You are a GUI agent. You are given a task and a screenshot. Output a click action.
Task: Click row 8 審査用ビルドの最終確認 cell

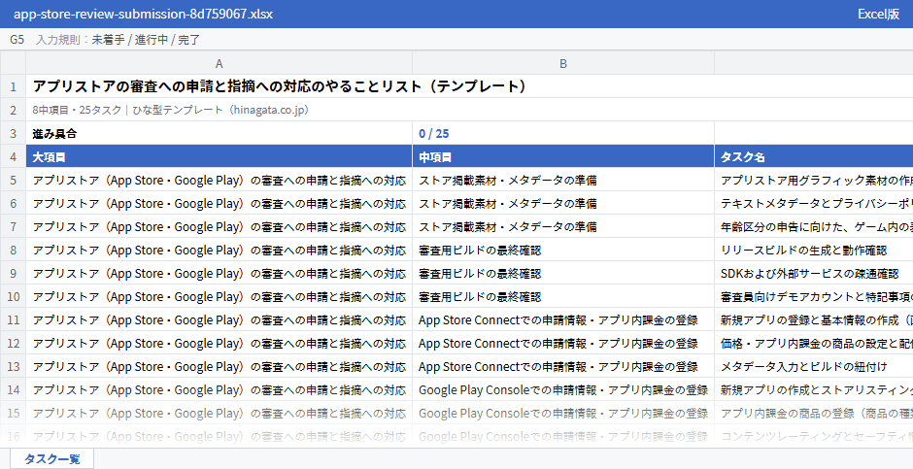coord(563,250)
